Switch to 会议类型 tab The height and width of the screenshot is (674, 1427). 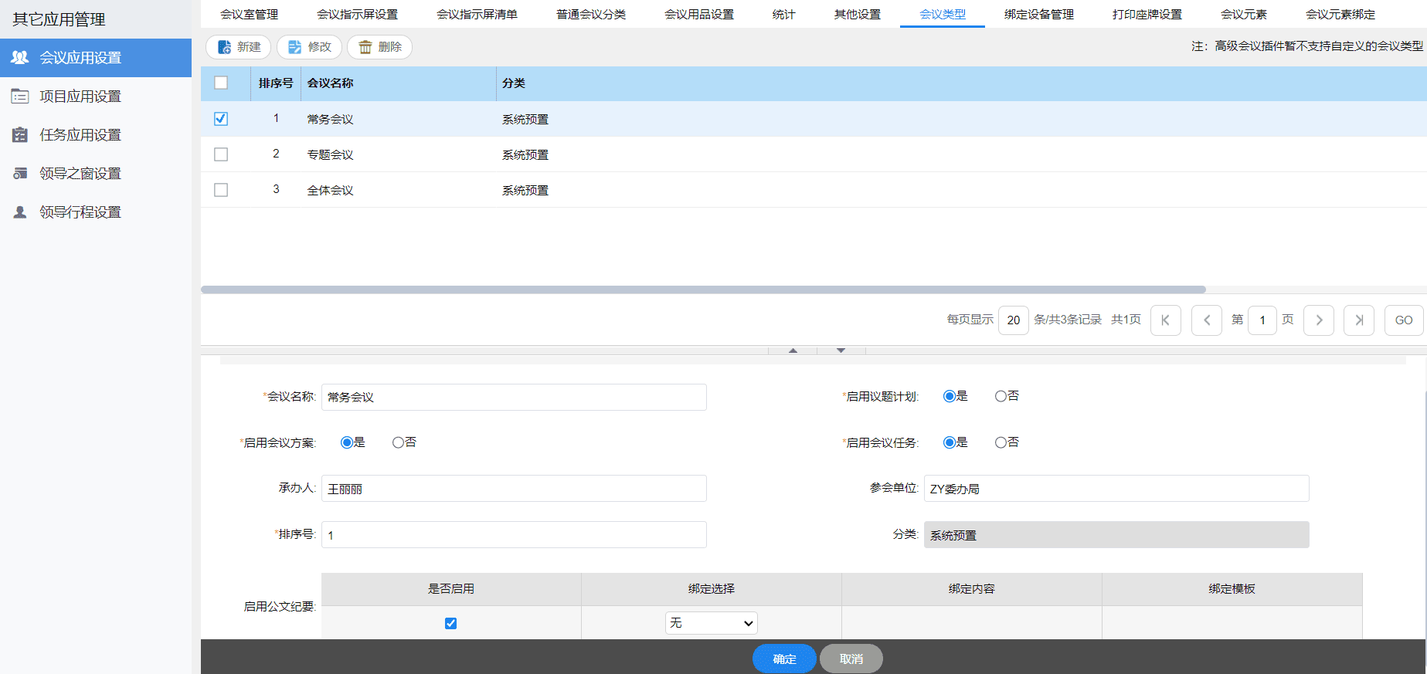point(943,14)
